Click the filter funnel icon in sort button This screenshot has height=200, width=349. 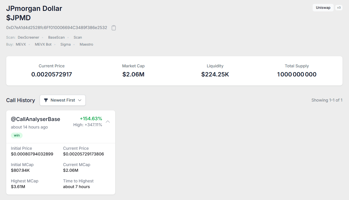point(46,100)
